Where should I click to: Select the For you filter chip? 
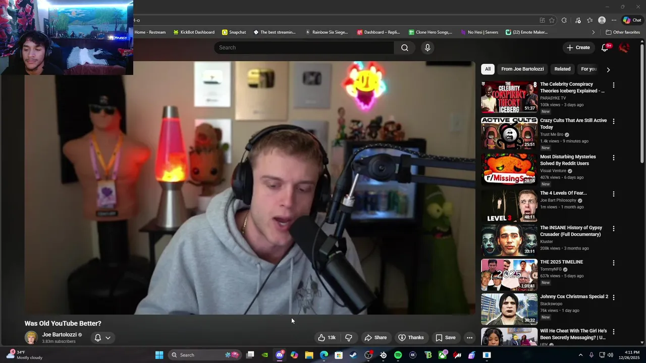(588, 69)
